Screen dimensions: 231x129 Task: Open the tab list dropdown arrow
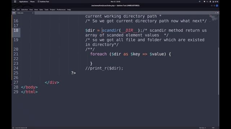coord(218,13)
